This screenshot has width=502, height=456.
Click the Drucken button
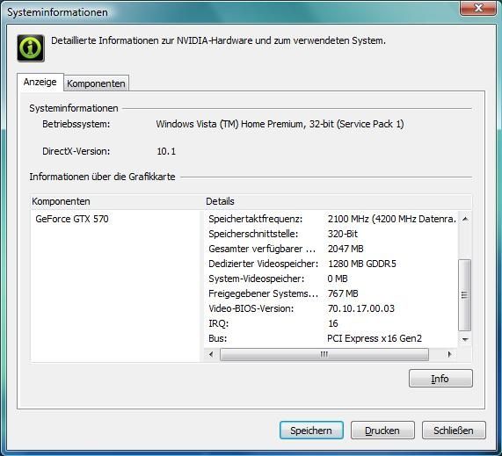tap(382, 430)
